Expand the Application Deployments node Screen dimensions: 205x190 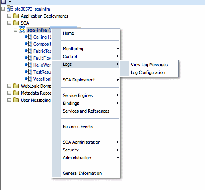point(9,16)
